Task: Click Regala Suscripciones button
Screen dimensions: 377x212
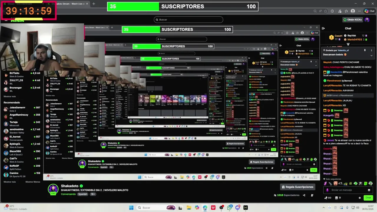Action: pyautogui.click(x=297, y=187)
